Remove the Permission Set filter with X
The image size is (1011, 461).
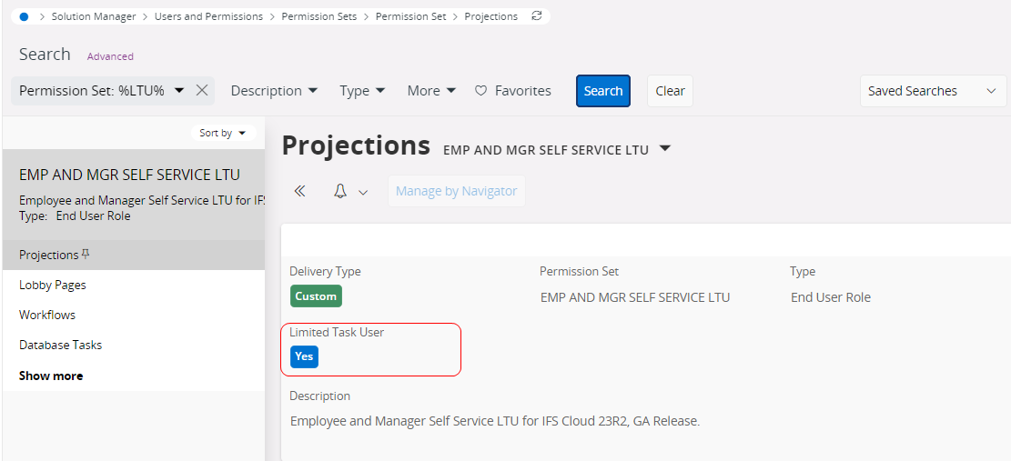click(203, 91)
